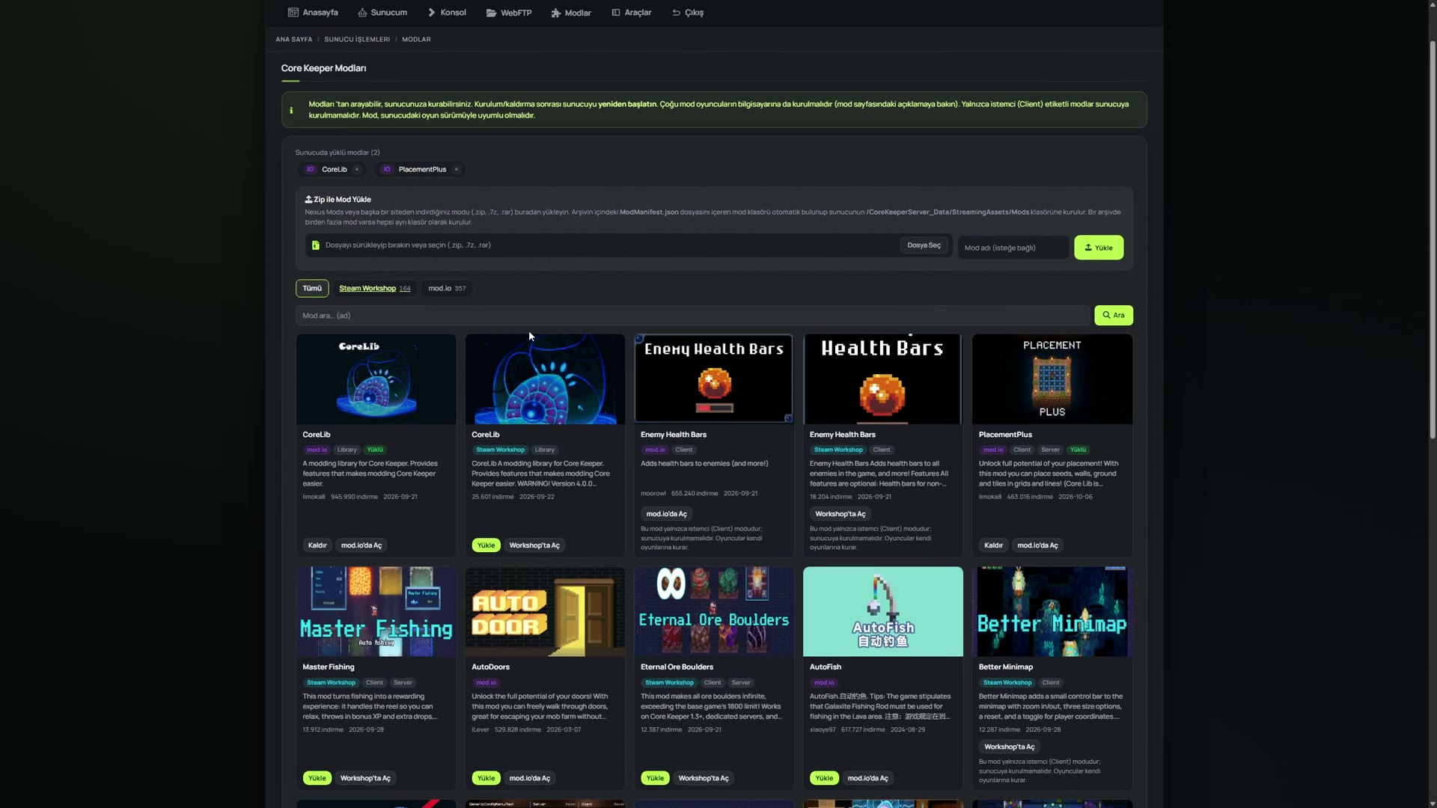Open the Anasayfa nav item
The image size is (1437, 808).
pyautogui.click(x=313, y=13)
